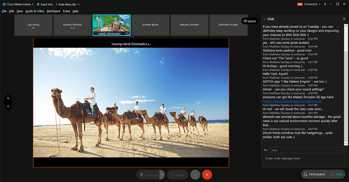Screen dimensions: 349x182
Task: Open the makersempire.com download link
Action: tap(292, 101)
